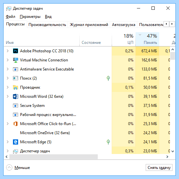179x179 pixels.
Task: Click the 672,4 МБ memory value
Action: point(149,51)
